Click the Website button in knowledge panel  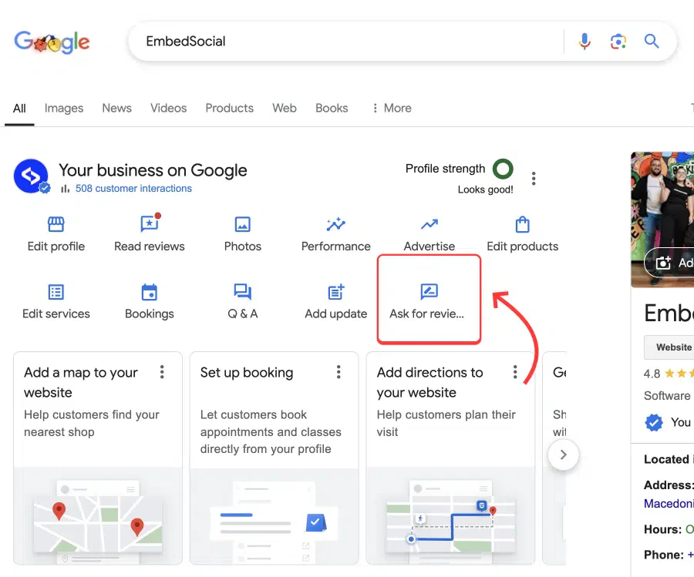pos(672,347)
